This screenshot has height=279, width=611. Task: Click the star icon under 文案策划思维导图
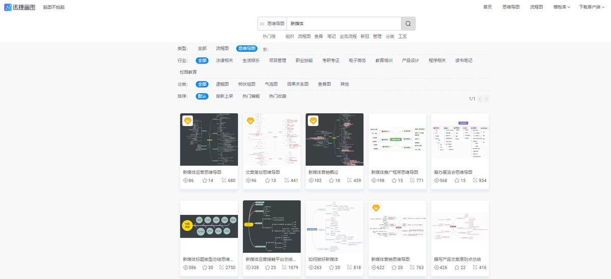click(x=267, y=180)
